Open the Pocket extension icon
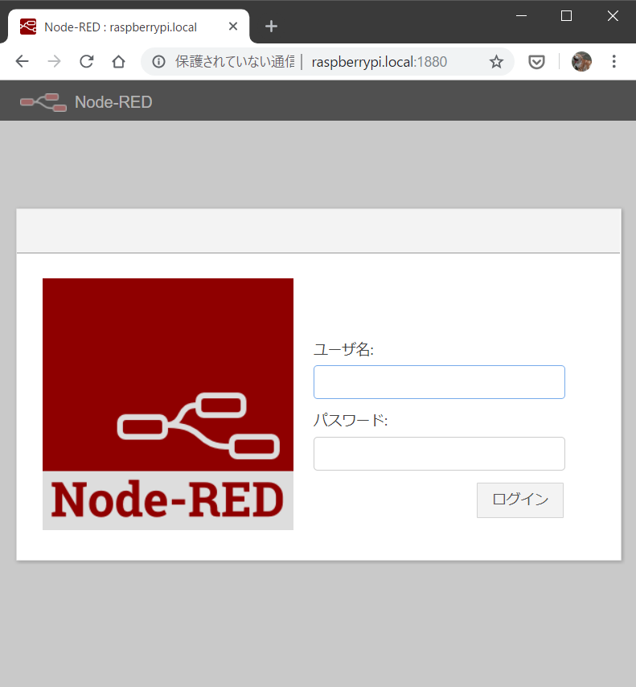The height and width of the screenshot is (687, 636). (x=536, y=62)
